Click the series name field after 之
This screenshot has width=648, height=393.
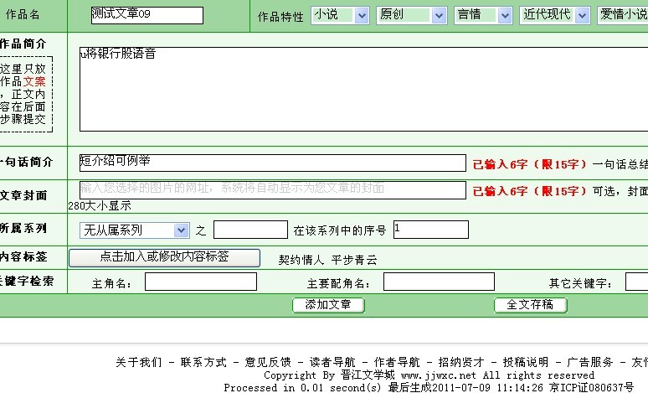250,230
